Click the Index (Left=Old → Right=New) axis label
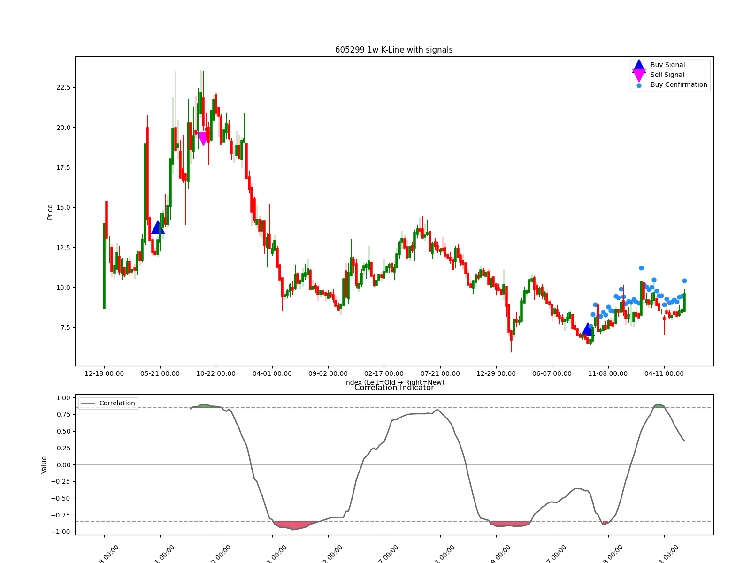 coord(394,382)
